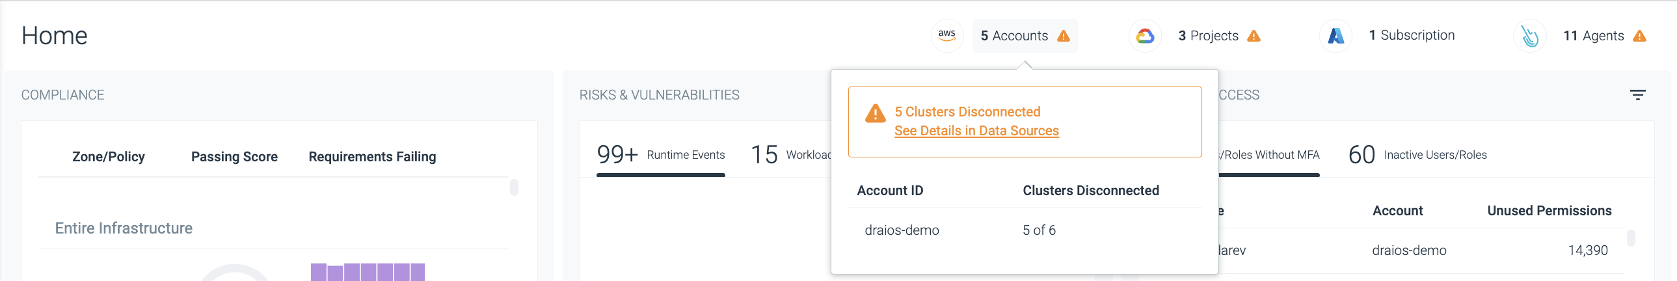Image resolution: width=1677 pixels, height=281 pixels.
Task: Click the Sysdig agent logo icon
Action: click(1530, 36)
